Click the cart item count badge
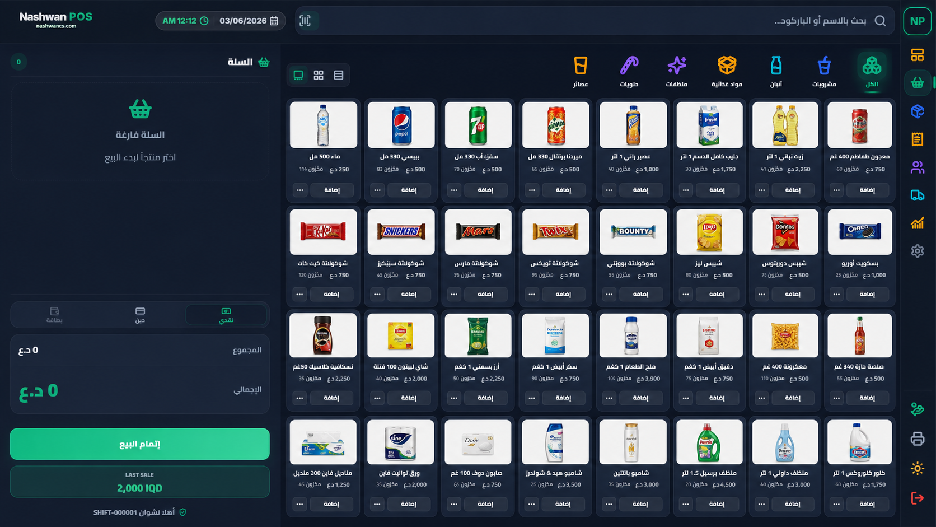The image size is (936, 527). (x=18, y=62)
